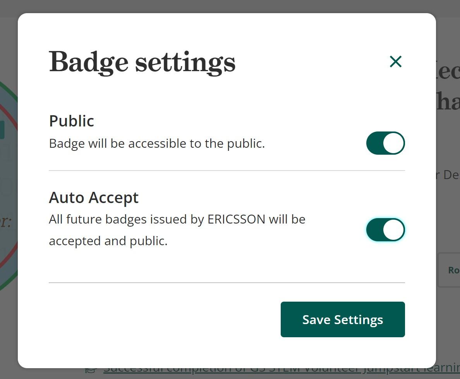This screenshot has height=379, width=460.
Task: Click the "accepted and public." description line
Action: pyautogui.click(x=108, y=241)
